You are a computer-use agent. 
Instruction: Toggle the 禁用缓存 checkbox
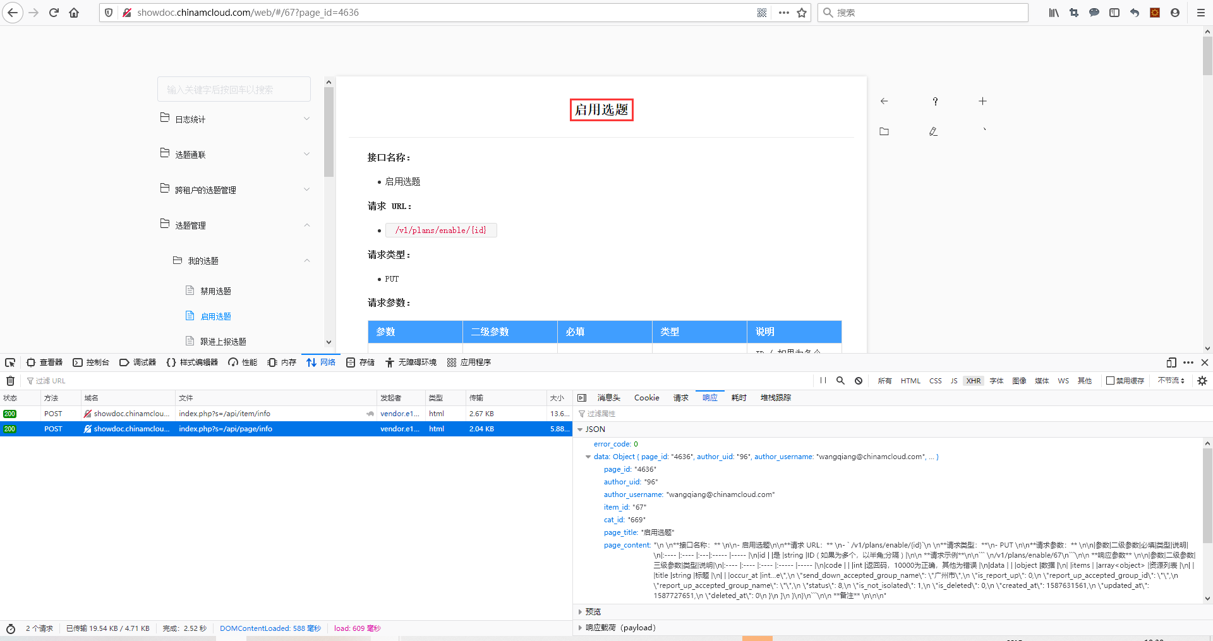[x=1110, y=381]
